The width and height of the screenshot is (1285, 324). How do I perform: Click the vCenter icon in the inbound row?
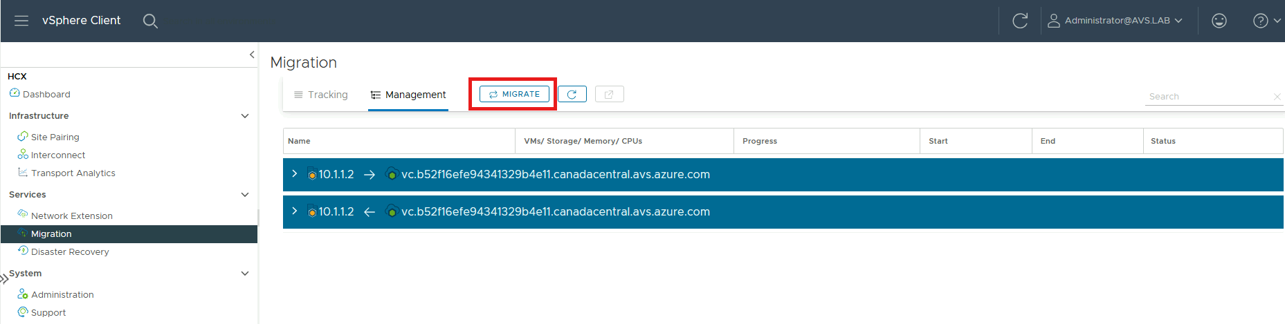coord(392,211)
